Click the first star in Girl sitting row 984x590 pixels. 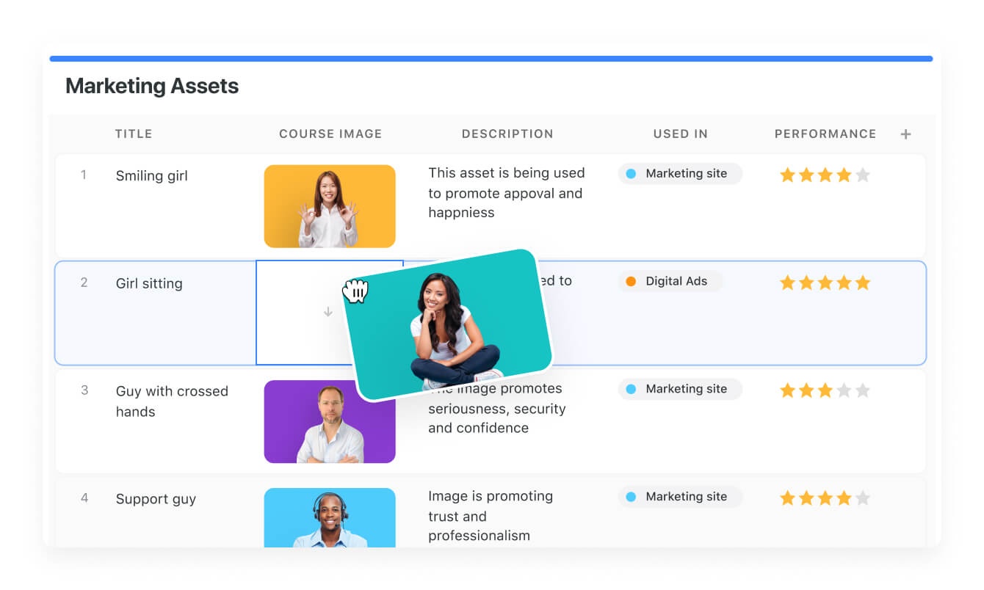pyautogui.click(x=788, y=283)
